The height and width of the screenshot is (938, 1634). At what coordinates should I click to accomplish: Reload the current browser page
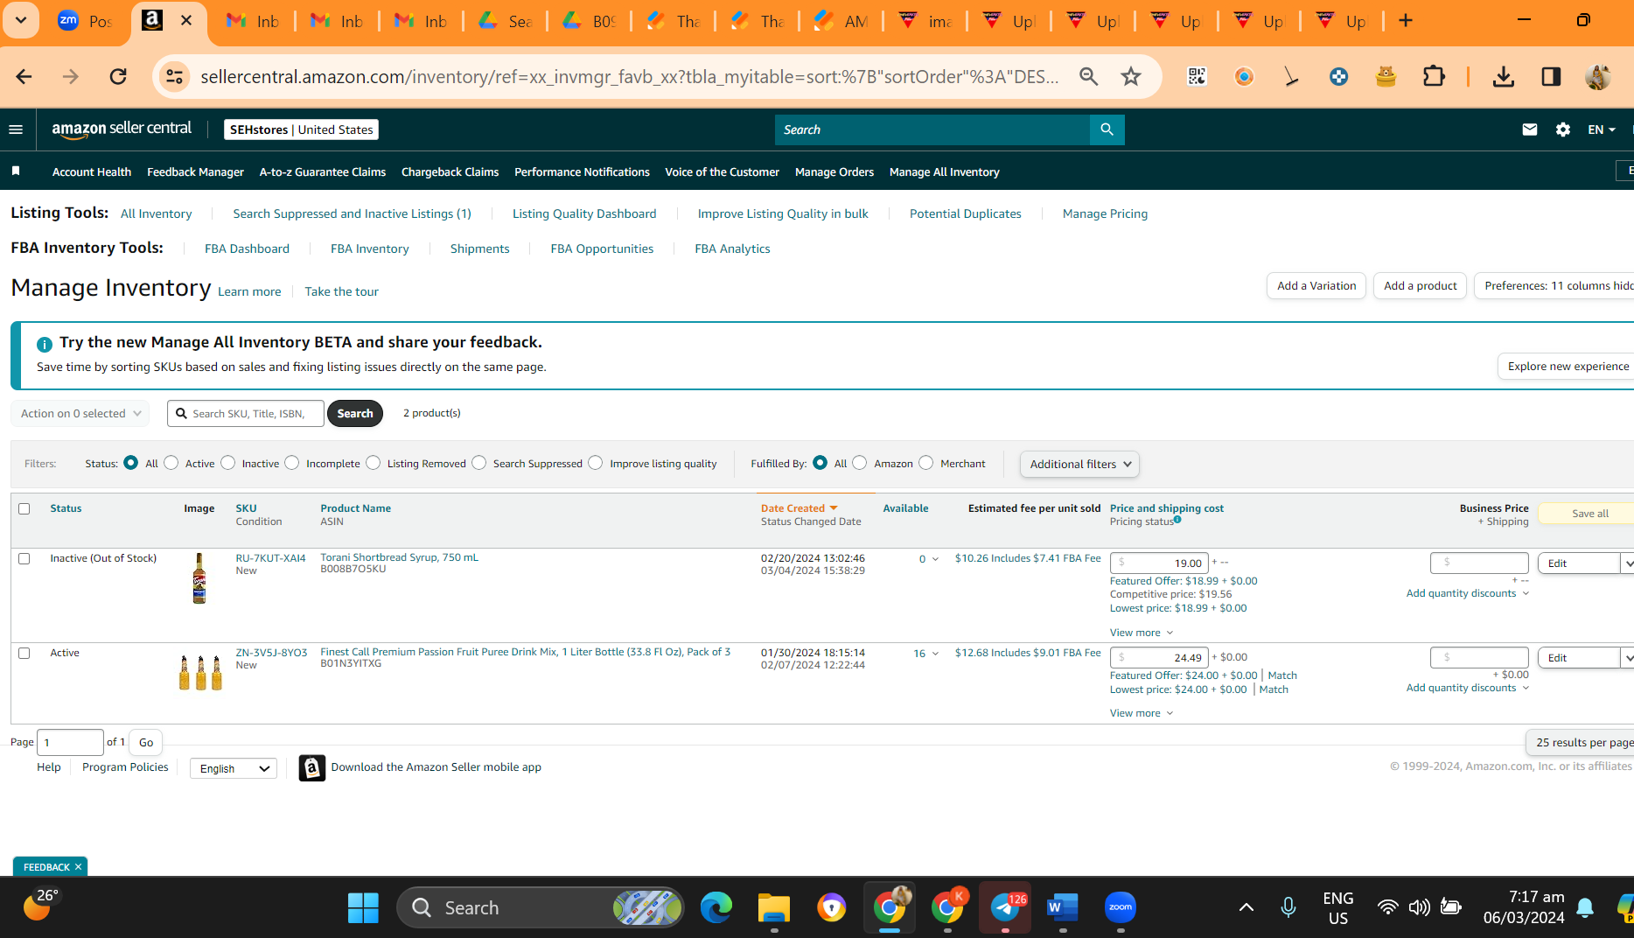click(118, 77)
